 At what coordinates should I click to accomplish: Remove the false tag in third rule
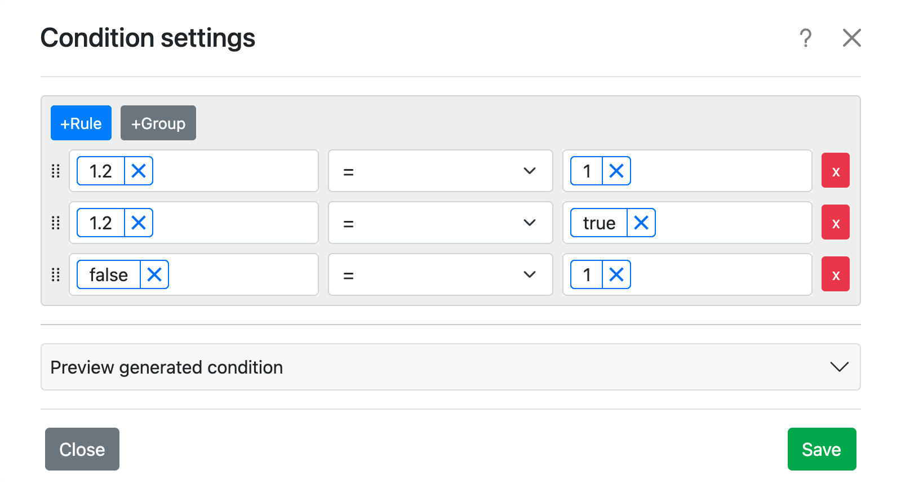point(154,274)
